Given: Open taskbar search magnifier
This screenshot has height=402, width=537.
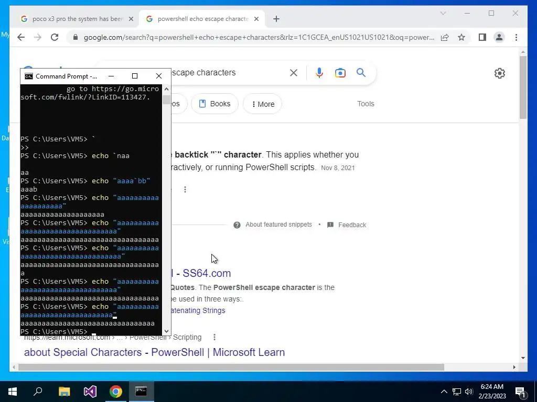Looking at the screenshot, I should [x=38, y=392].
